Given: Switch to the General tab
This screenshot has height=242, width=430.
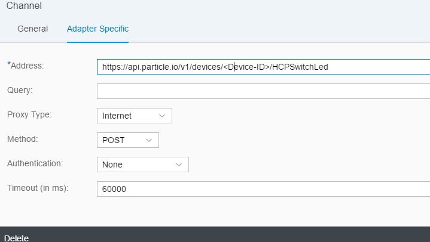Looking at the screenshot, I should pos(32,29).
